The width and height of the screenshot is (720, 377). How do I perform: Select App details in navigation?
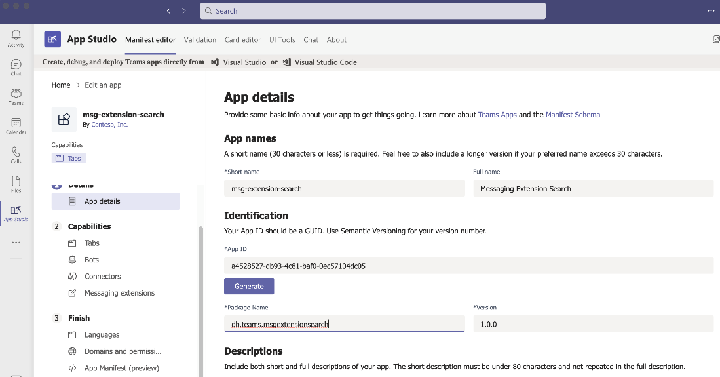coord(116,201)
